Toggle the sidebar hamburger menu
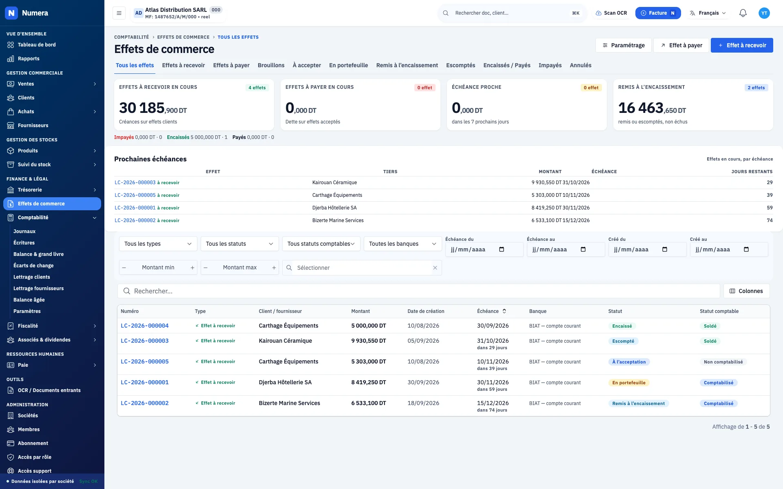Image resolution: width=783 pixels, height=489 pixels. 119,13
